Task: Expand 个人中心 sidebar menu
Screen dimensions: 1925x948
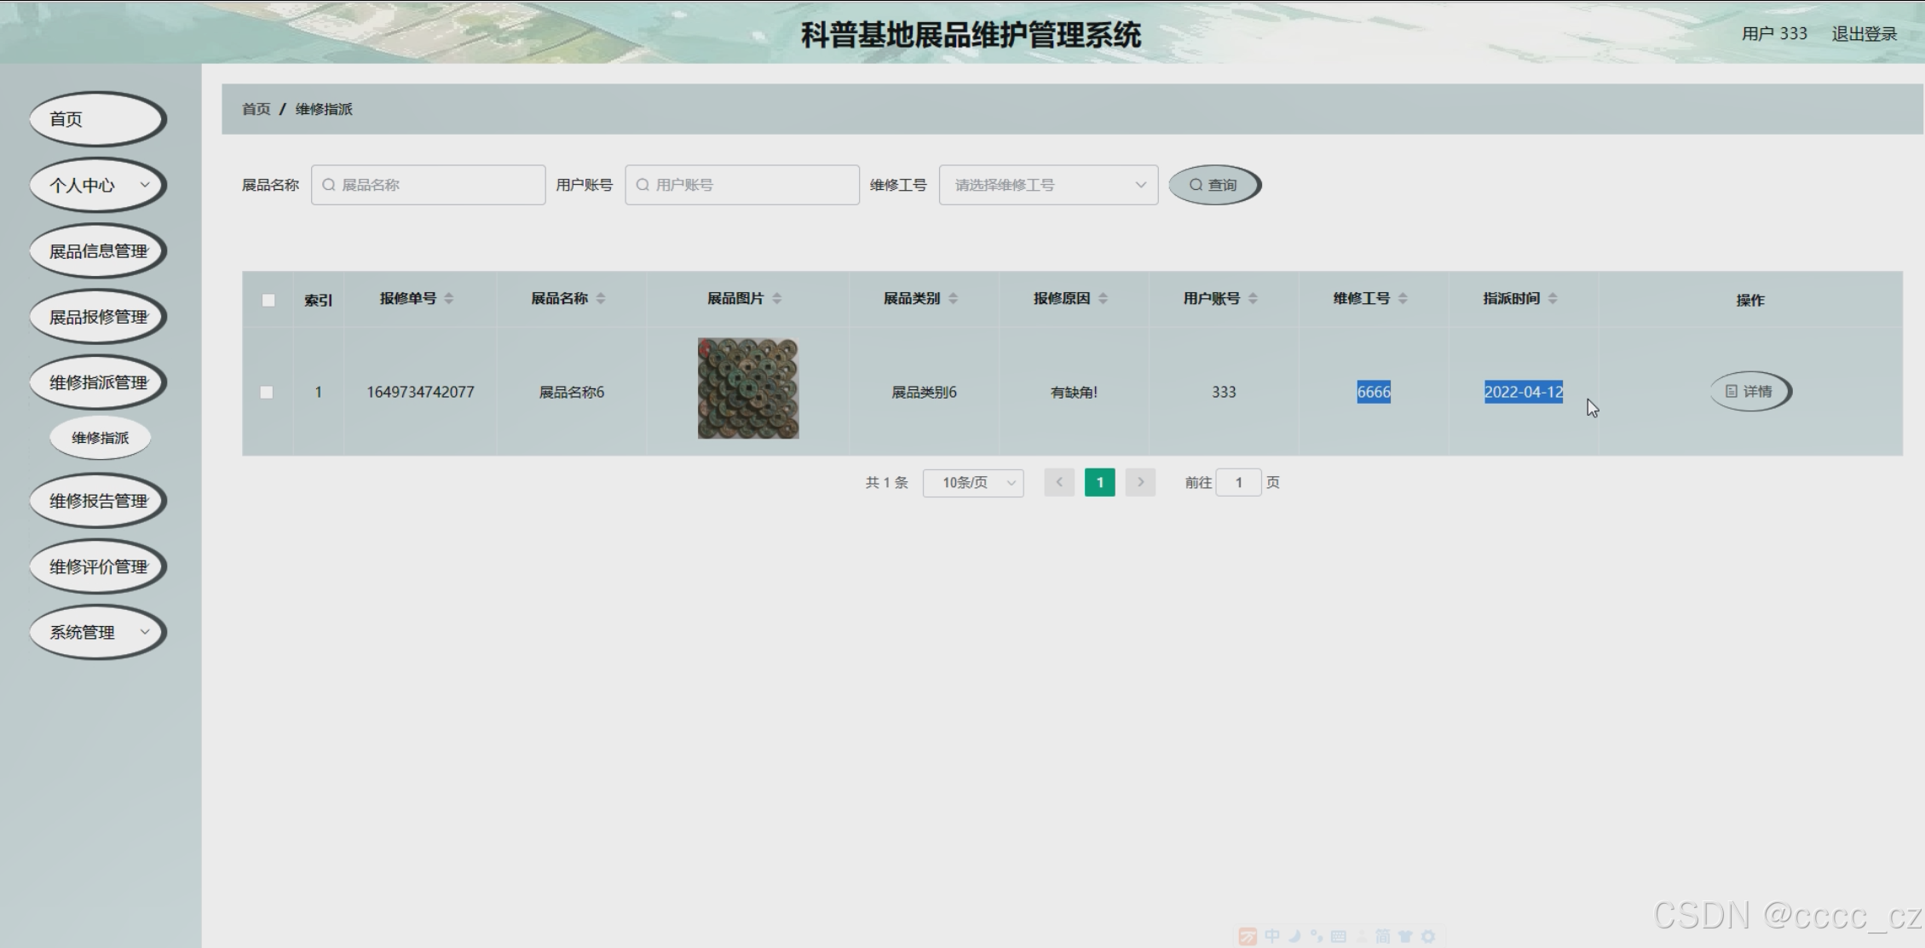Action: pyautogui.click(x=98, y=185)
